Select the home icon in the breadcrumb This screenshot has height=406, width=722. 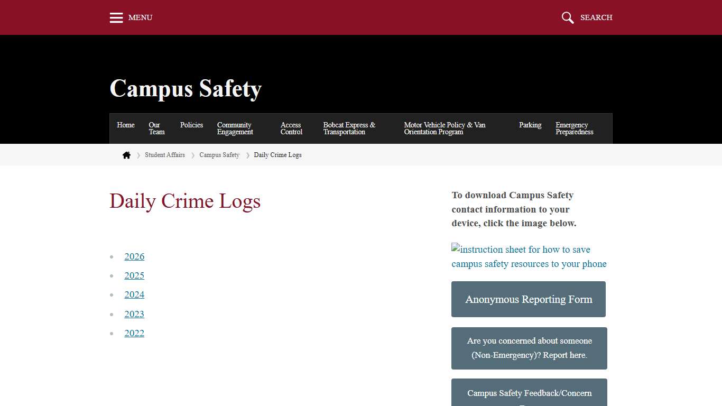point(126,154)
